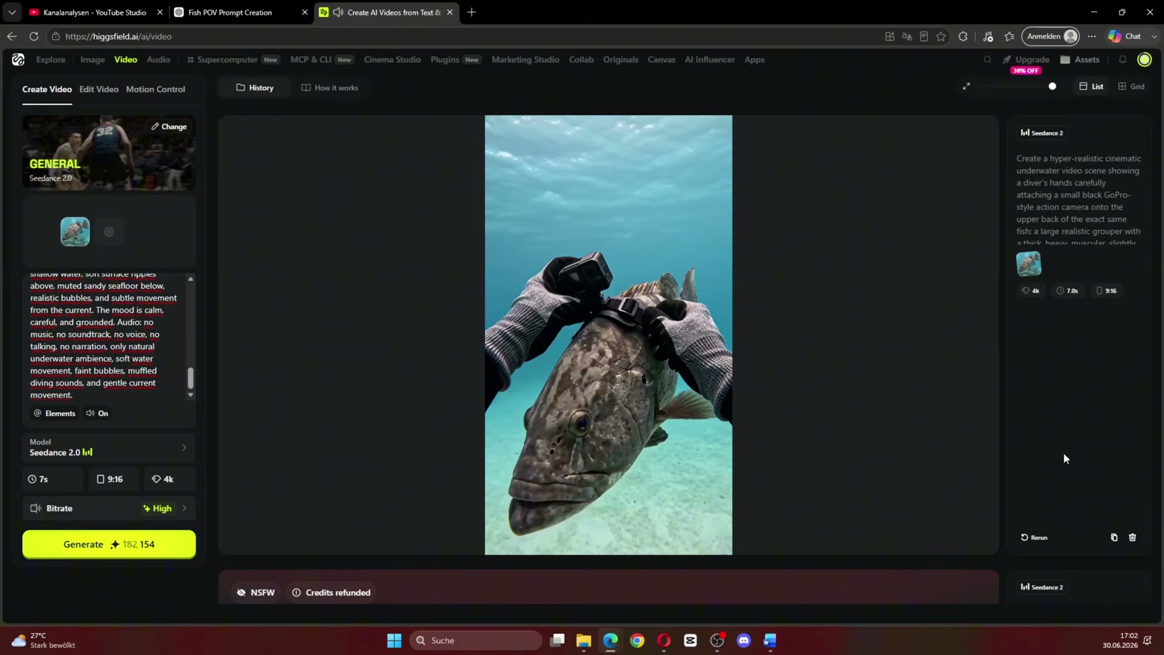Open the Audio section

158,59
